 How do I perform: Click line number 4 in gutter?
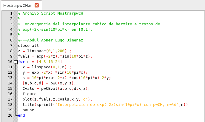point(11,30)
